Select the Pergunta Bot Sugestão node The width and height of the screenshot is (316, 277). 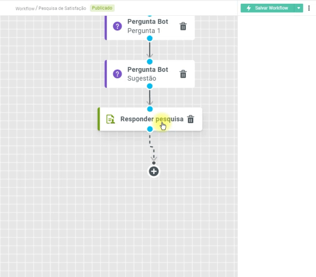coord(148,74)
